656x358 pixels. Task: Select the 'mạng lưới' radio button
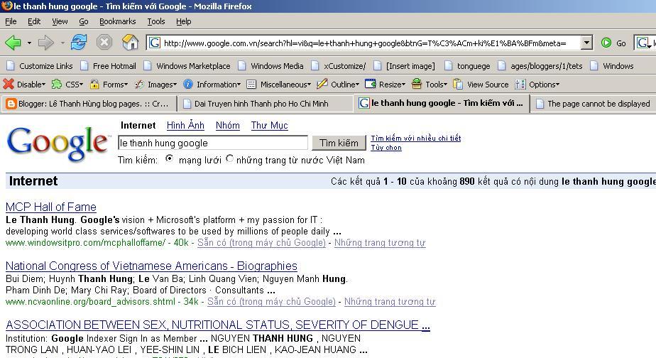tap(169, 158)
